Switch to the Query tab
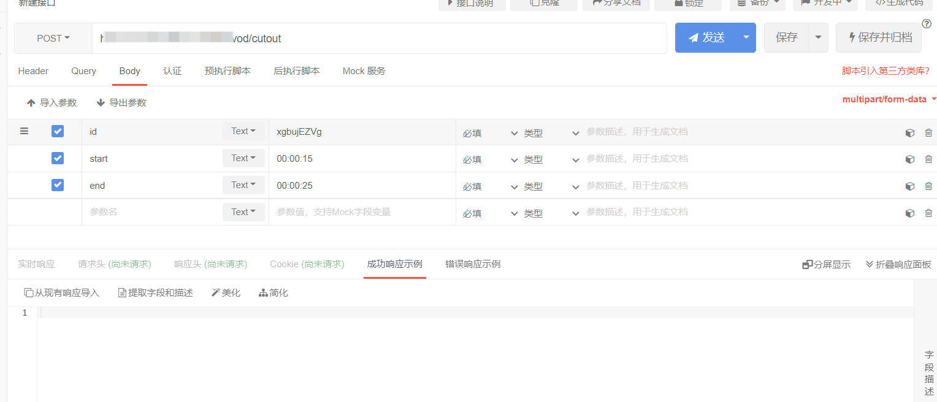 pyautogui.click(x=83, y=71)
